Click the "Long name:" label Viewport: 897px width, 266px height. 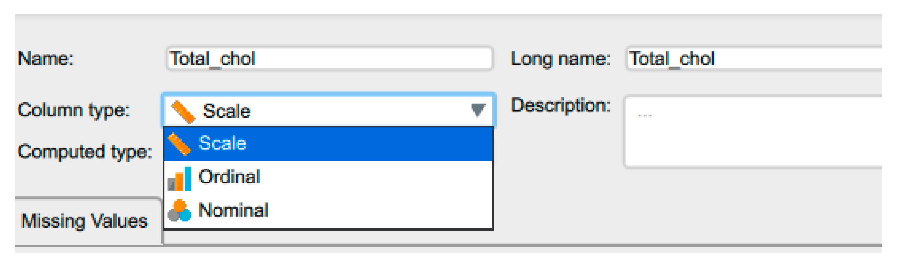click(x=560, y=59)
